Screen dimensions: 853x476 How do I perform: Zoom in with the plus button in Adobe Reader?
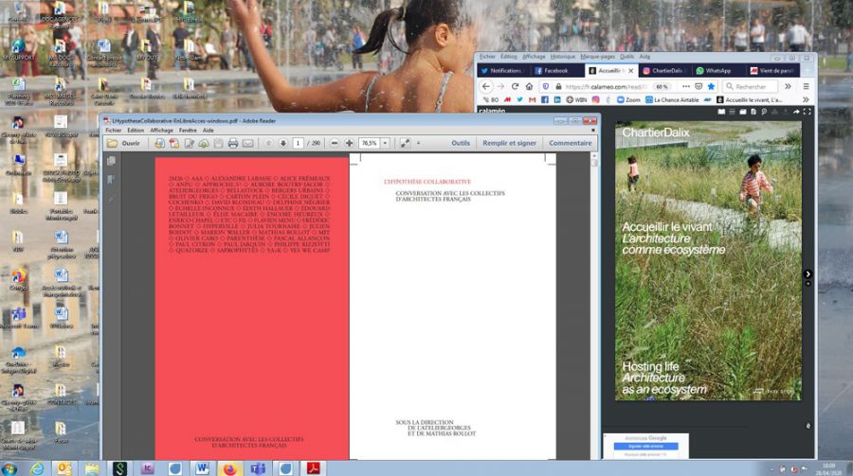(x=349, y=143)
